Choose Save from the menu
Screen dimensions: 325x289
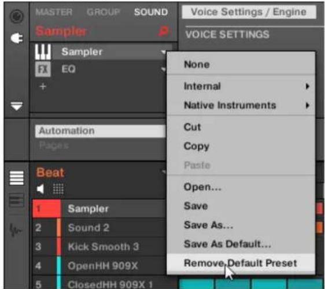[x=241, y=206]
